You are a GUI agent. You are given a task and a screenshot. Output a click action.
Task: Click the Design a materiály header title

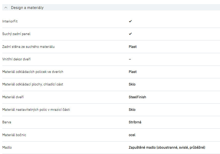coord(27,8)
